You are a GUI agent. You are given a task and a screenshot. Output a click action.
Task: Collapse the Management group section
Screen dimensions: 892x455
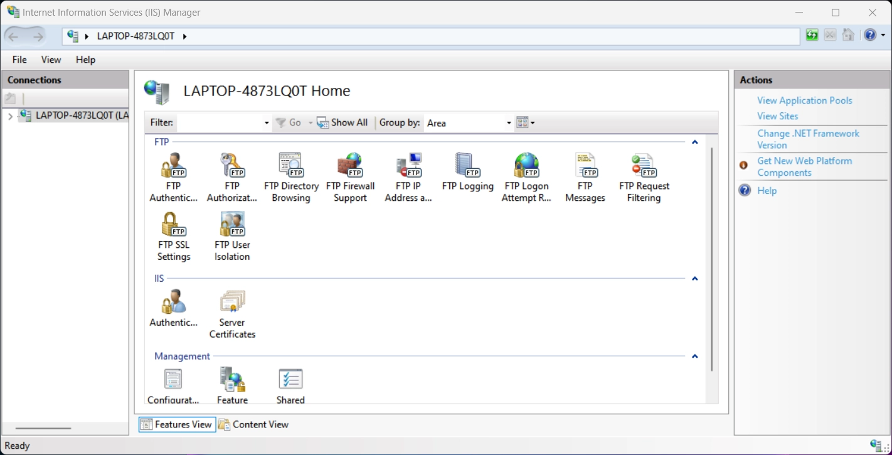pos(694,356)
